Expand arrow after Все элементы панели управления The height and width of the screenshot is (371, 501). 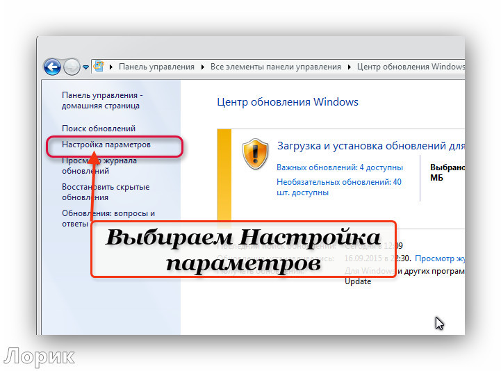tap(350, 67)
